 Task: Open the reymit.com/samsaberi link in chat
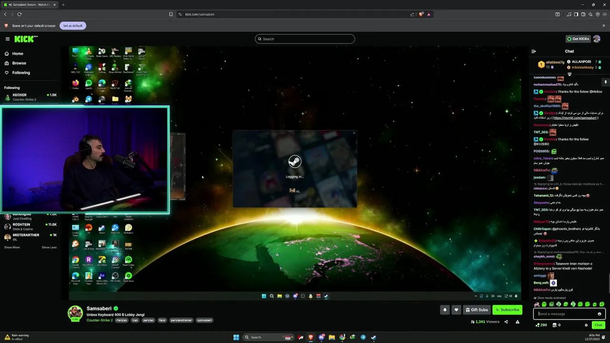click(x=575, y=118)
